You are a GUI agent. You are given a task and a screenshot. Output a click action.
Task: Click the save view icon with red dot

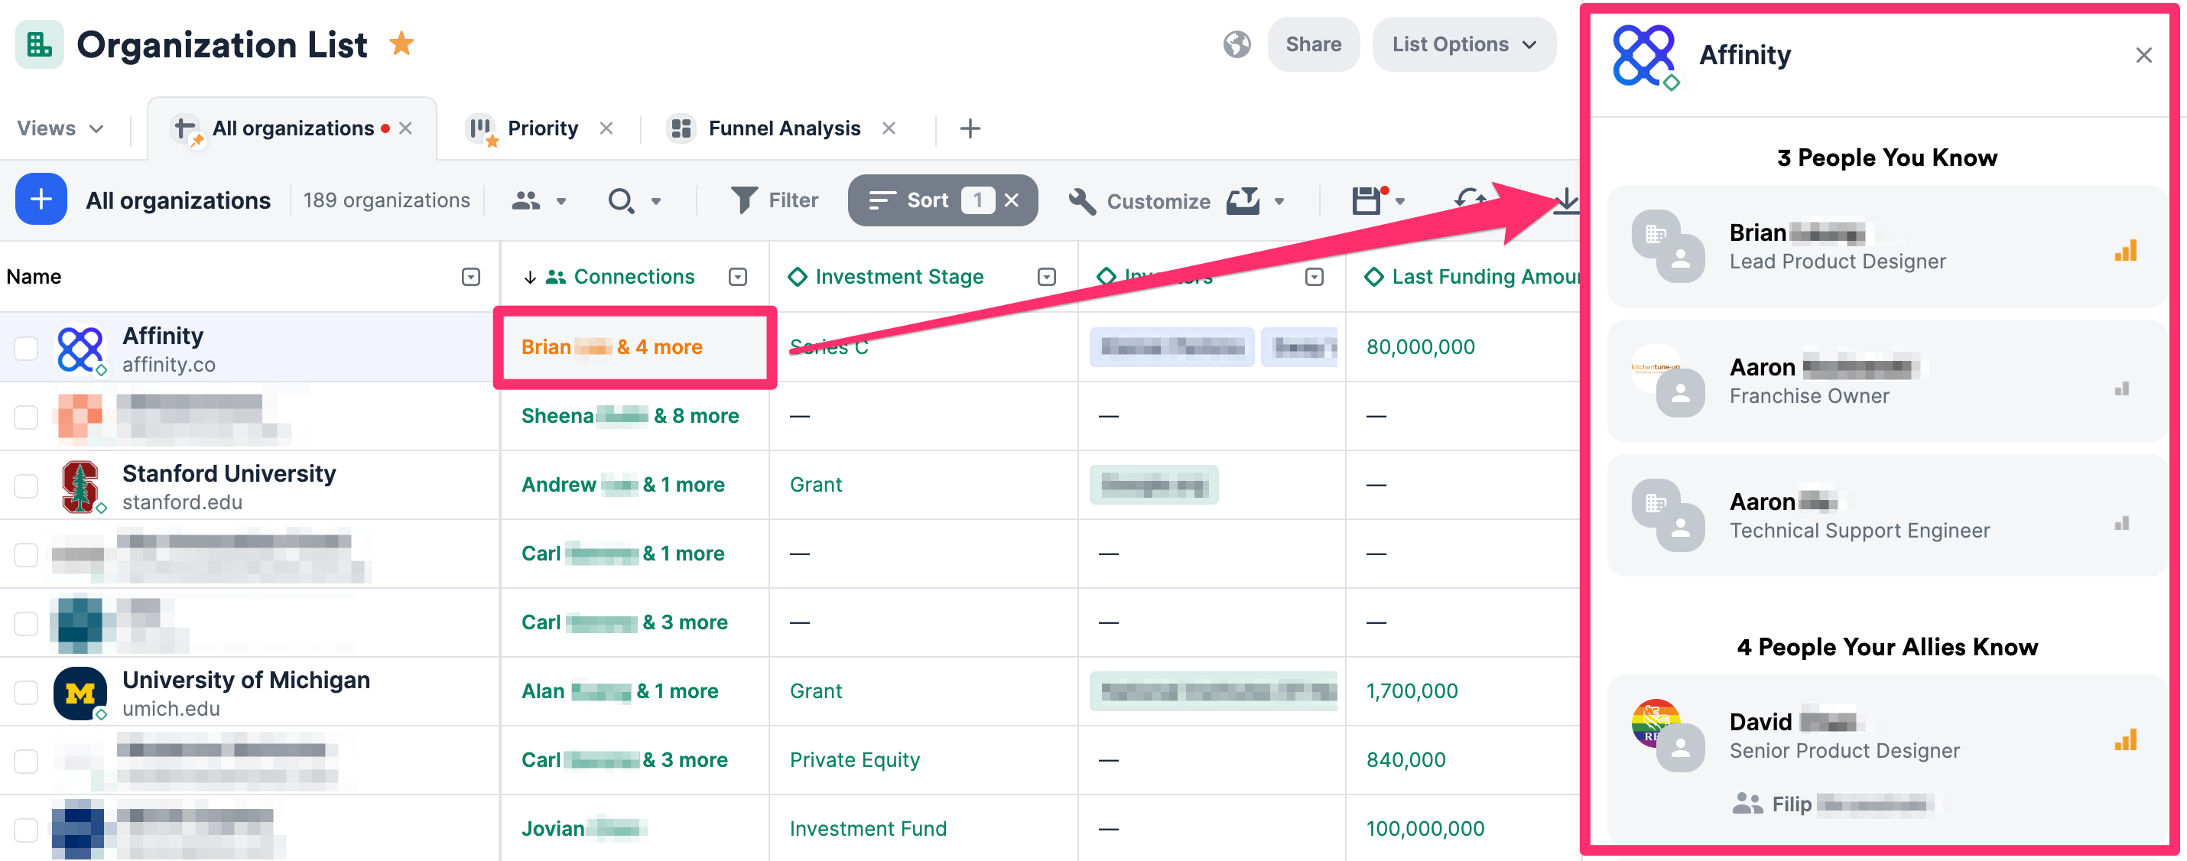pos(1369,201)
